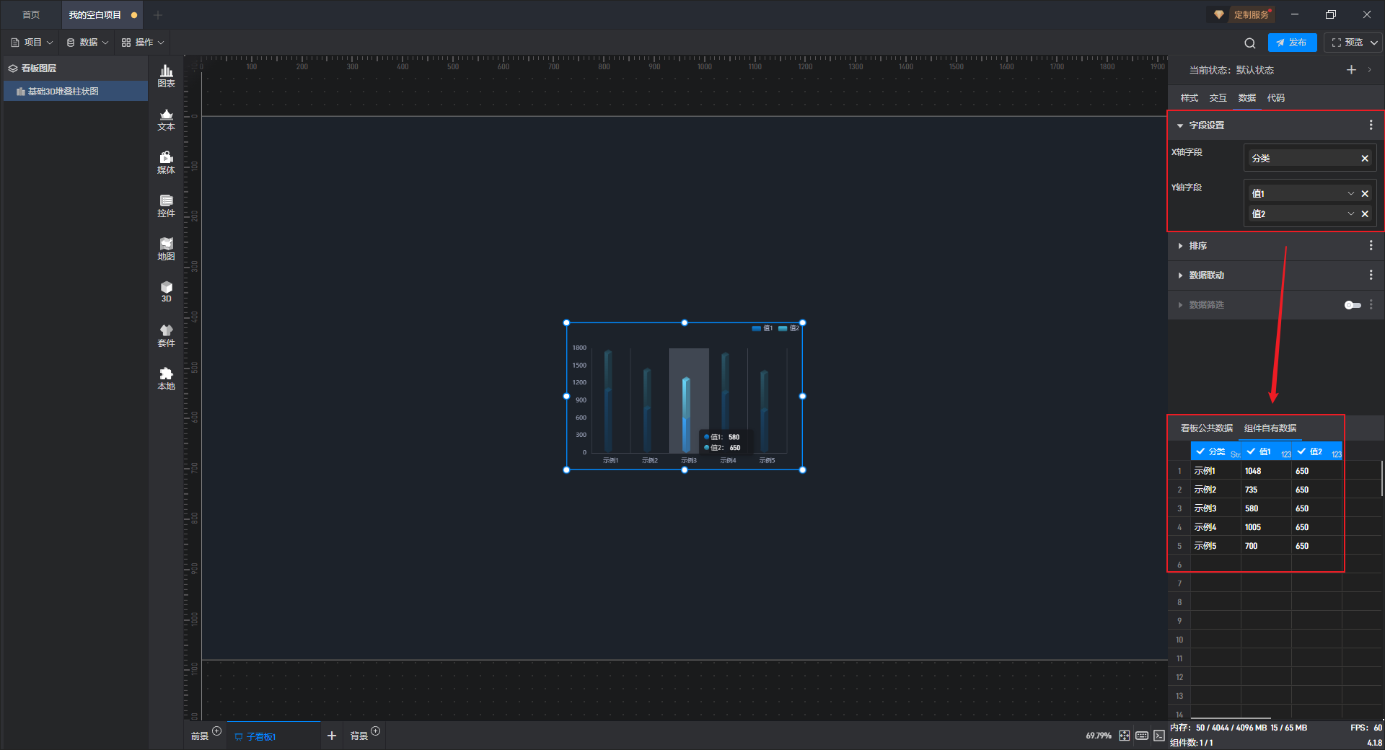Open the 媒体 media components panel

pyautogui.click(x=166, y=162)
